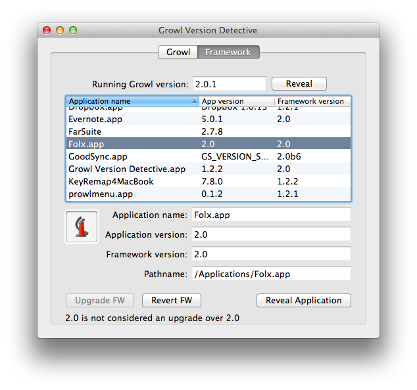The width and height of the screenshot is (417, 390).
Task: Select the Growl Version Detective.app row
Action: point(208,169)
